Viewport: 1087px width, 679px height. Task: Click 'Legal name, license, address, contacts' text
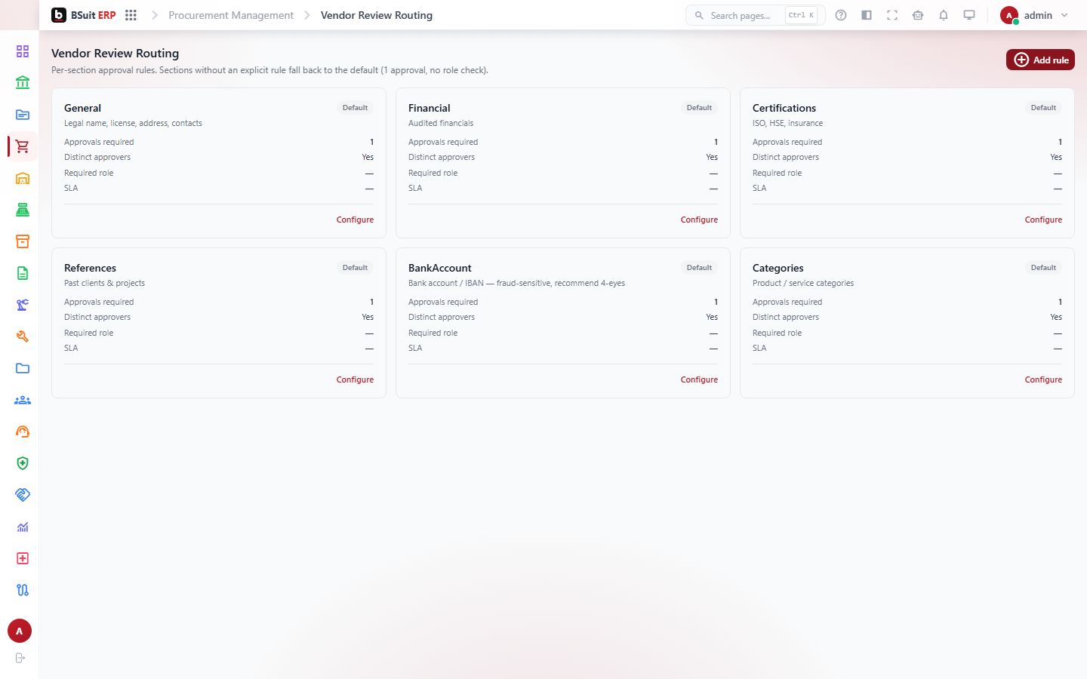click(133, 123)
